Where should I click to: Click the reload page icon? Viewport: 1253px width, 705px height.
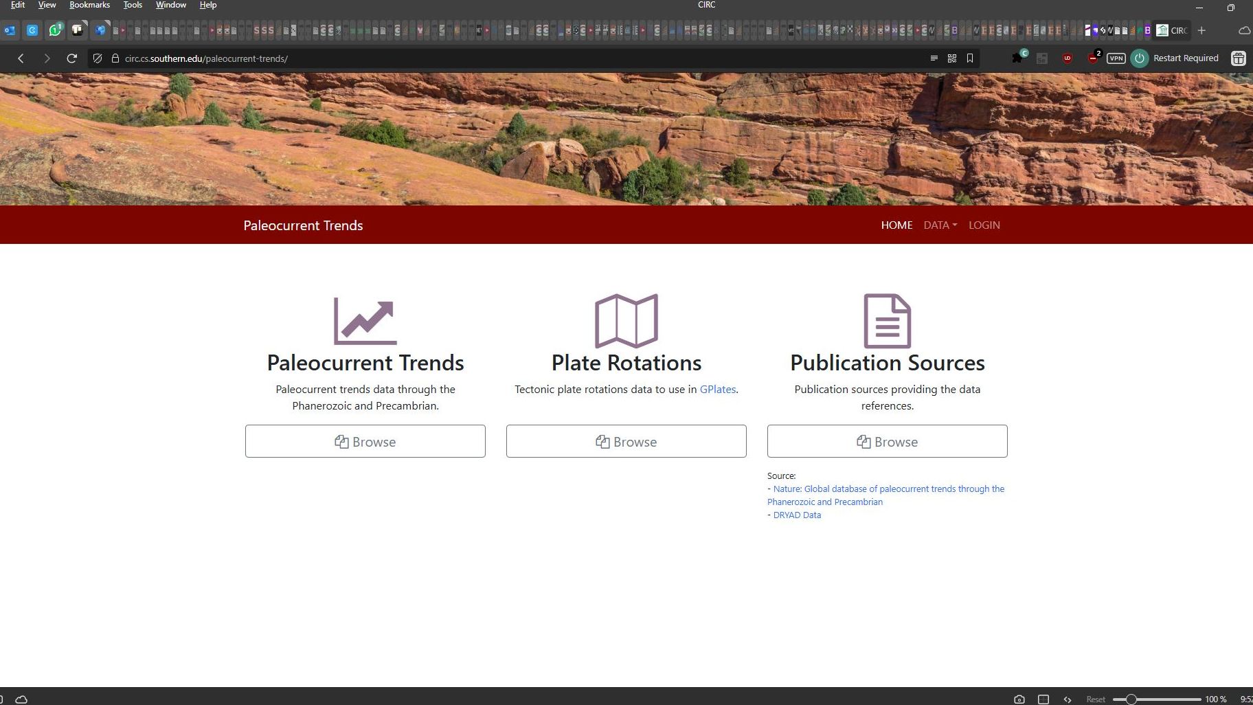(x=71, y=58)
